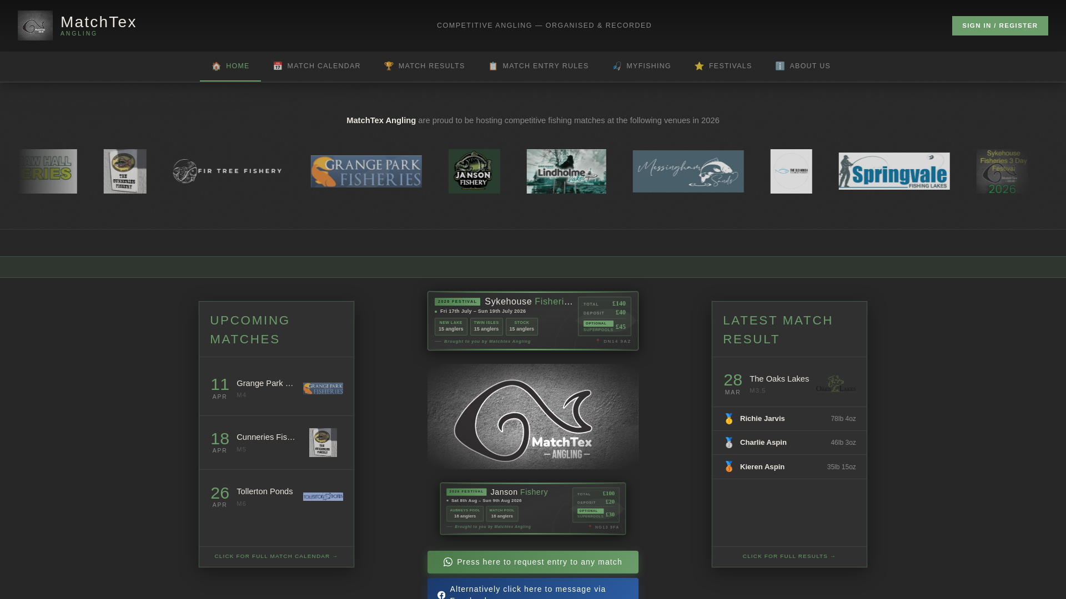Switch to MyFishing tab
1066x599 pixels.
pyautogui.click(x=642, y=67)
